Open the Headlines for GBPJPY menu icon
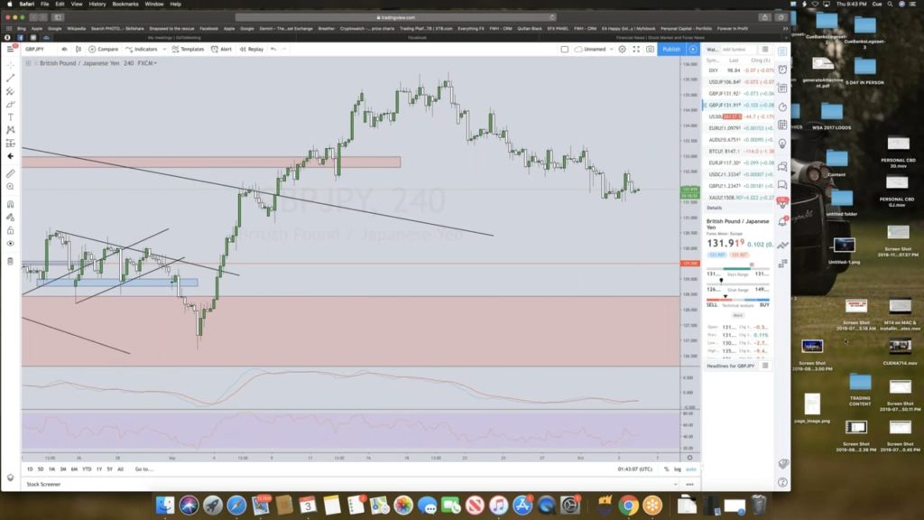This screenshot has width=924, height=520. pyautogui.click(x=765, y=366)
